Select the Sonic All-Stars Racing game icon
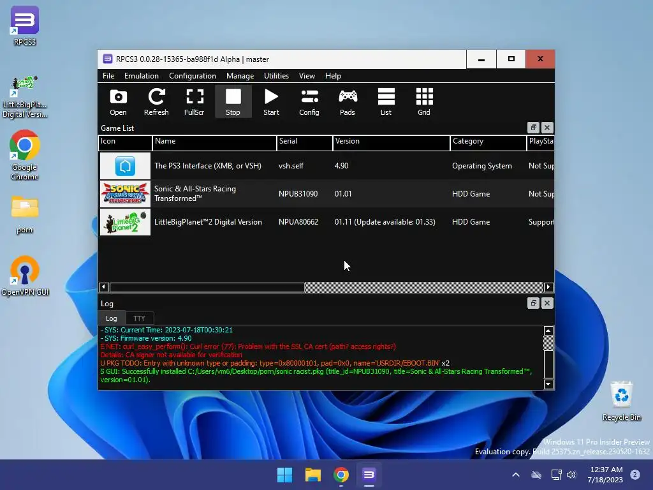 point(126,194)
